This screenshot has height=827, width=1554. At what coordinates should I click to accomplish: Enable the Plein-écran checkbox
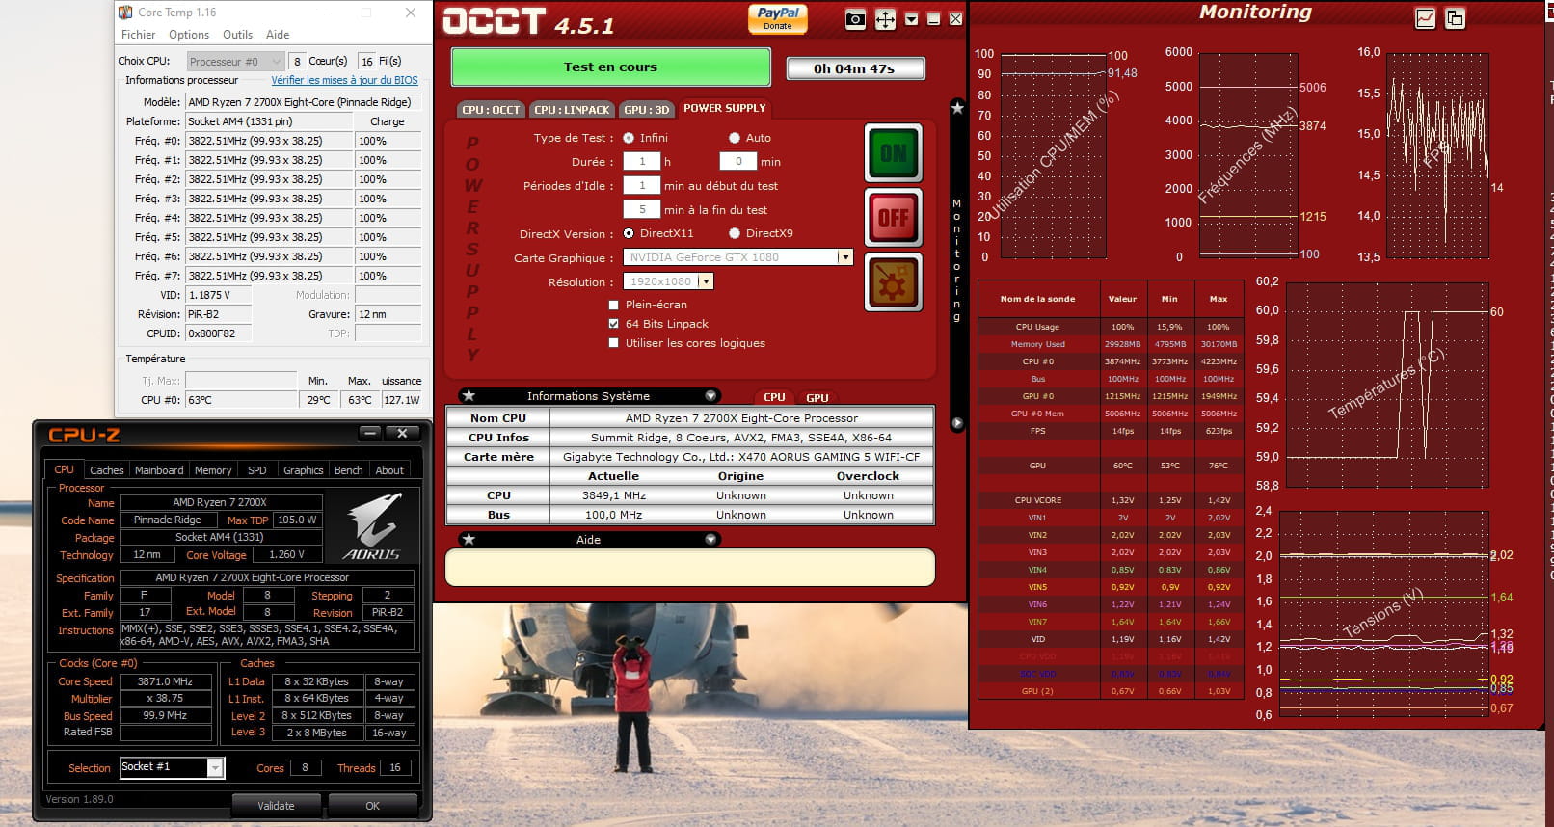[x=614, y=305]
